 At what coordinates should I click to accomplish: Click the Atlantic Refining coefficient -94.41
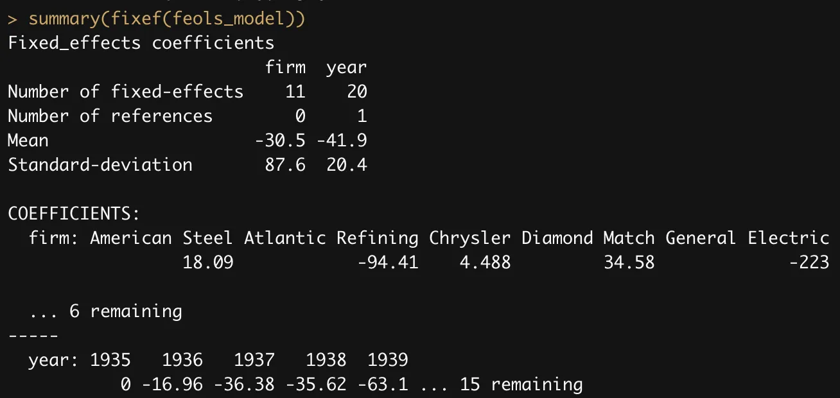[x=387, y=263]
